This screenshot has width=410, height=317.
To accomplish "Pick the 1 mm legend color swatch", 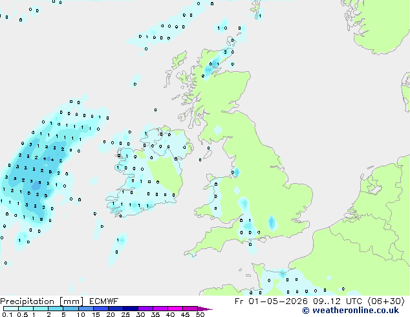I will click(41, 309).
